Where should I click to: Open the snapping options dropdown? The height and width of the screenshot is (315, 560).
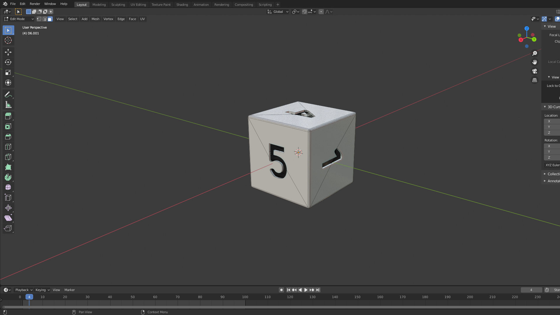point(312,12)
